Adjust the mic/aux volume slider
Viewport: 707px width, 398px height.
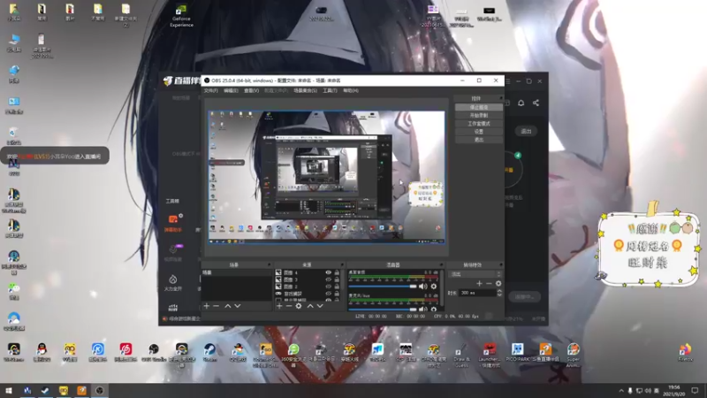click(x=383, y=310)
